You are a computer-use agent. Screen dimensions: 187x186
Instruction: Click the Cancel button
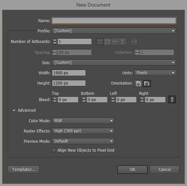click(165, 169)
